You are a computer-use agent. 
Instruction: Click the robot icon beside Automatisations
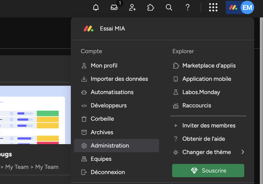coord(84,92)
